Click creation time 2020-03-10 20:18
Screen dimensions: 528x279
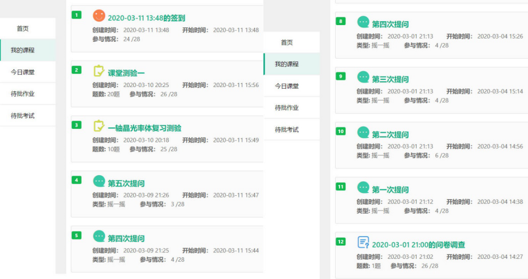(146, 141)
